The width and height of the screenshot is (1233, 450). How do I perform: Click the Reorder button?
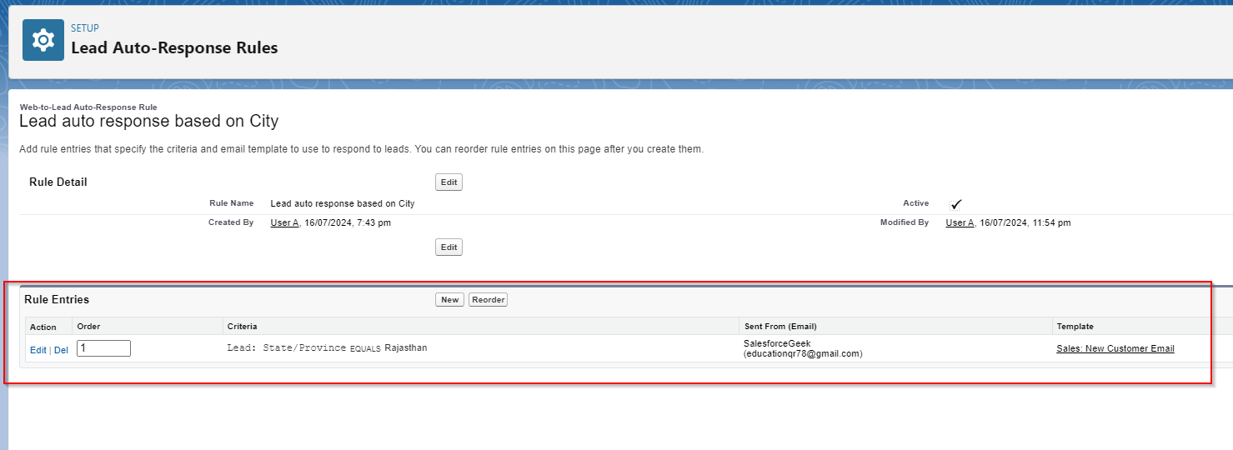coord(488,300)
